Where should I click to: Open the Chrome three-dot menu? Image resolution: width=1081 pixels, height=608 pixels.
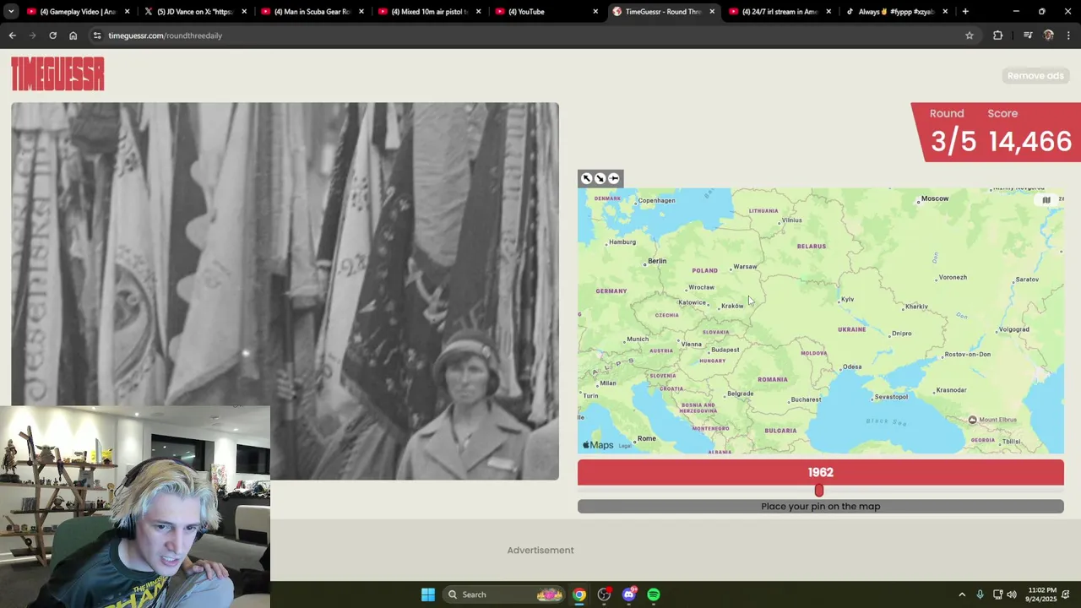click(1069, 35)
